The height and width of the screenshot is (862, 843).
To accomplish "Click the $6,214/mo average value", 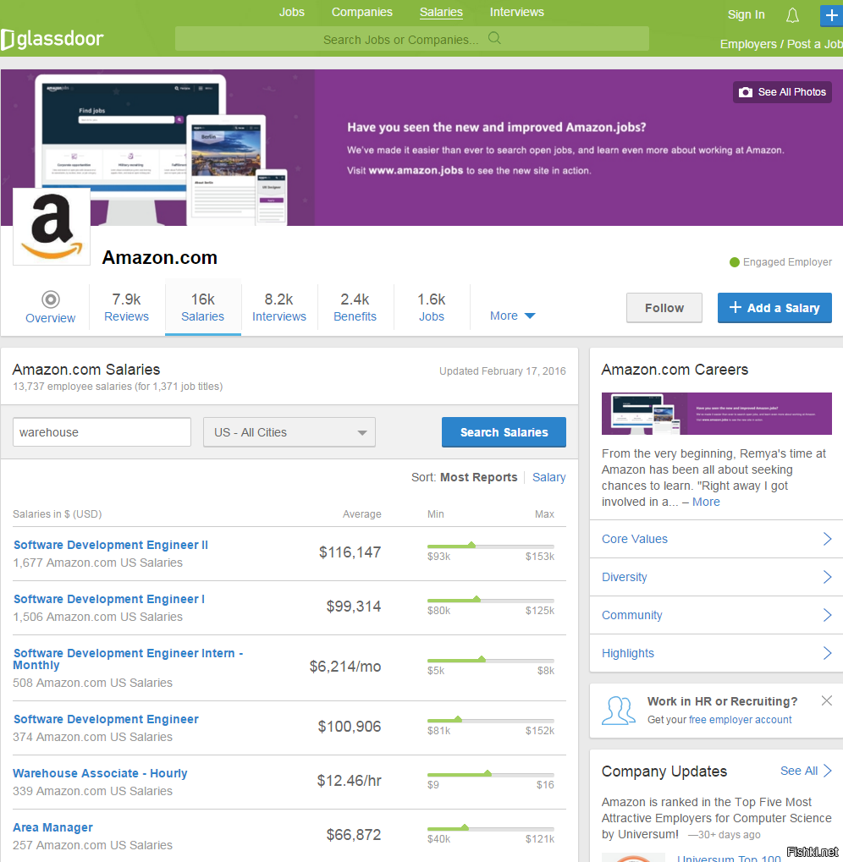I will [345, 667].
